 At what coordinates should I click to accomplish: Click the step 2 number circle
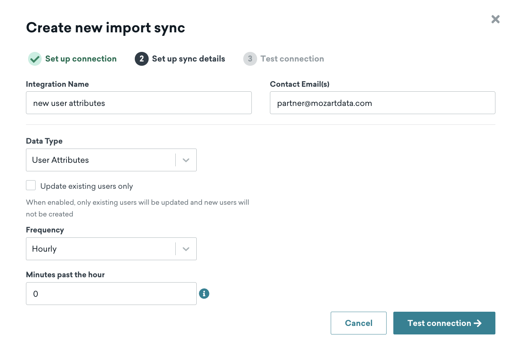(x=142, y=59)
